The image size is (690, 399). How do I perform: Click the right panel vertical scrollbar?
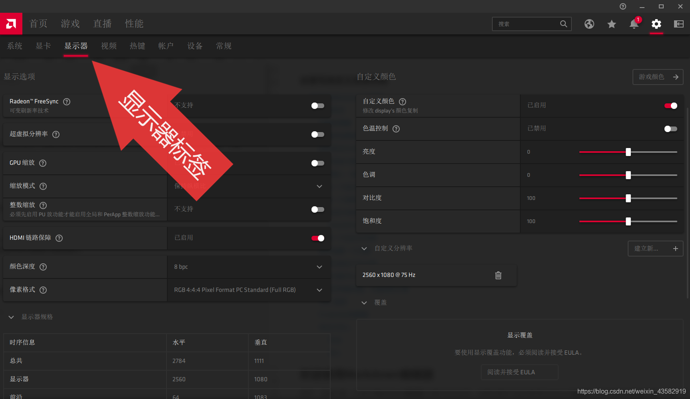688,203
